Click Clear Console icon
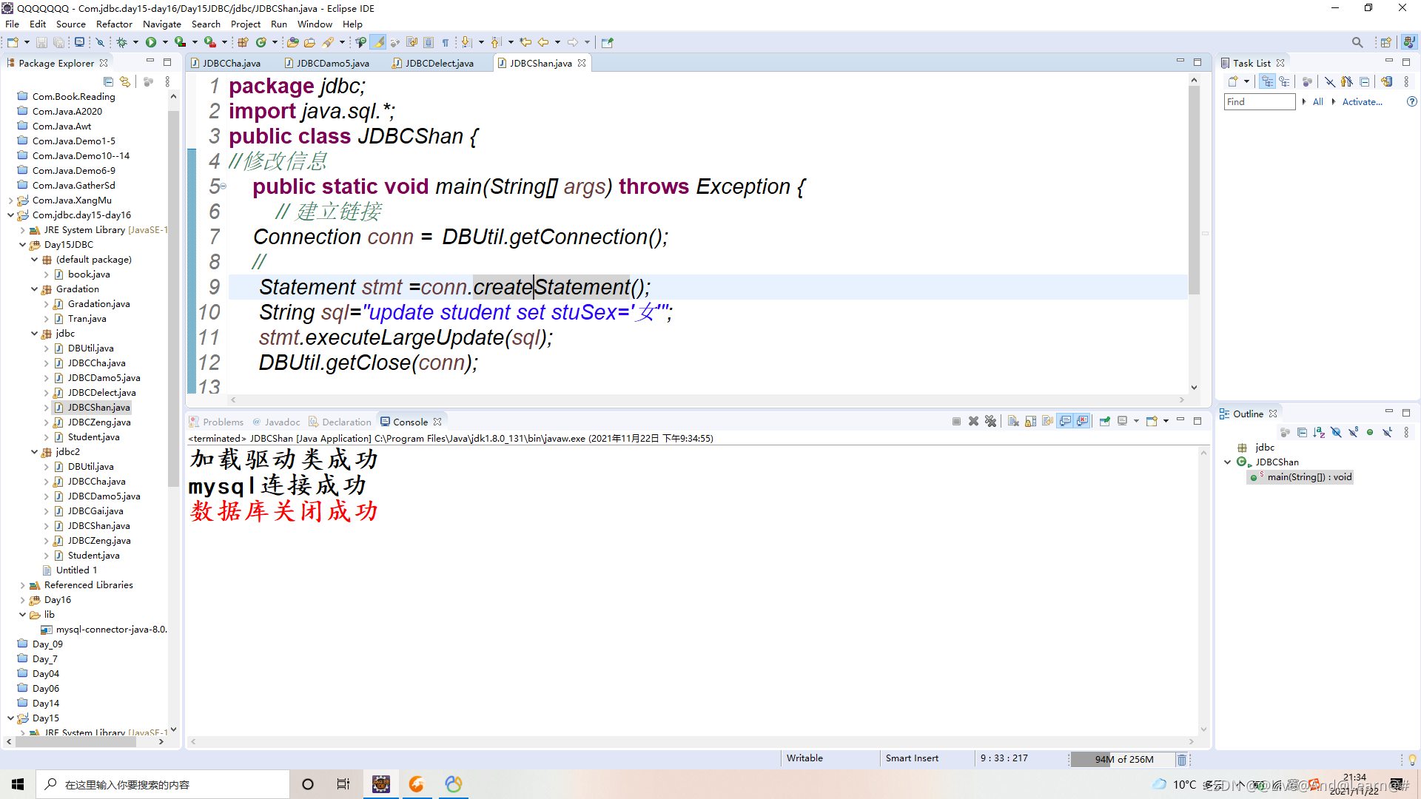The width and height of the screenshot is (1421, 799). [1013, 421]
